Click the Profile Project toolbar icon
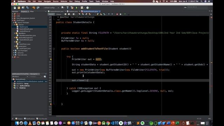Screen dimensions: 224x126 pyautogui.click(x=87, y=8)
